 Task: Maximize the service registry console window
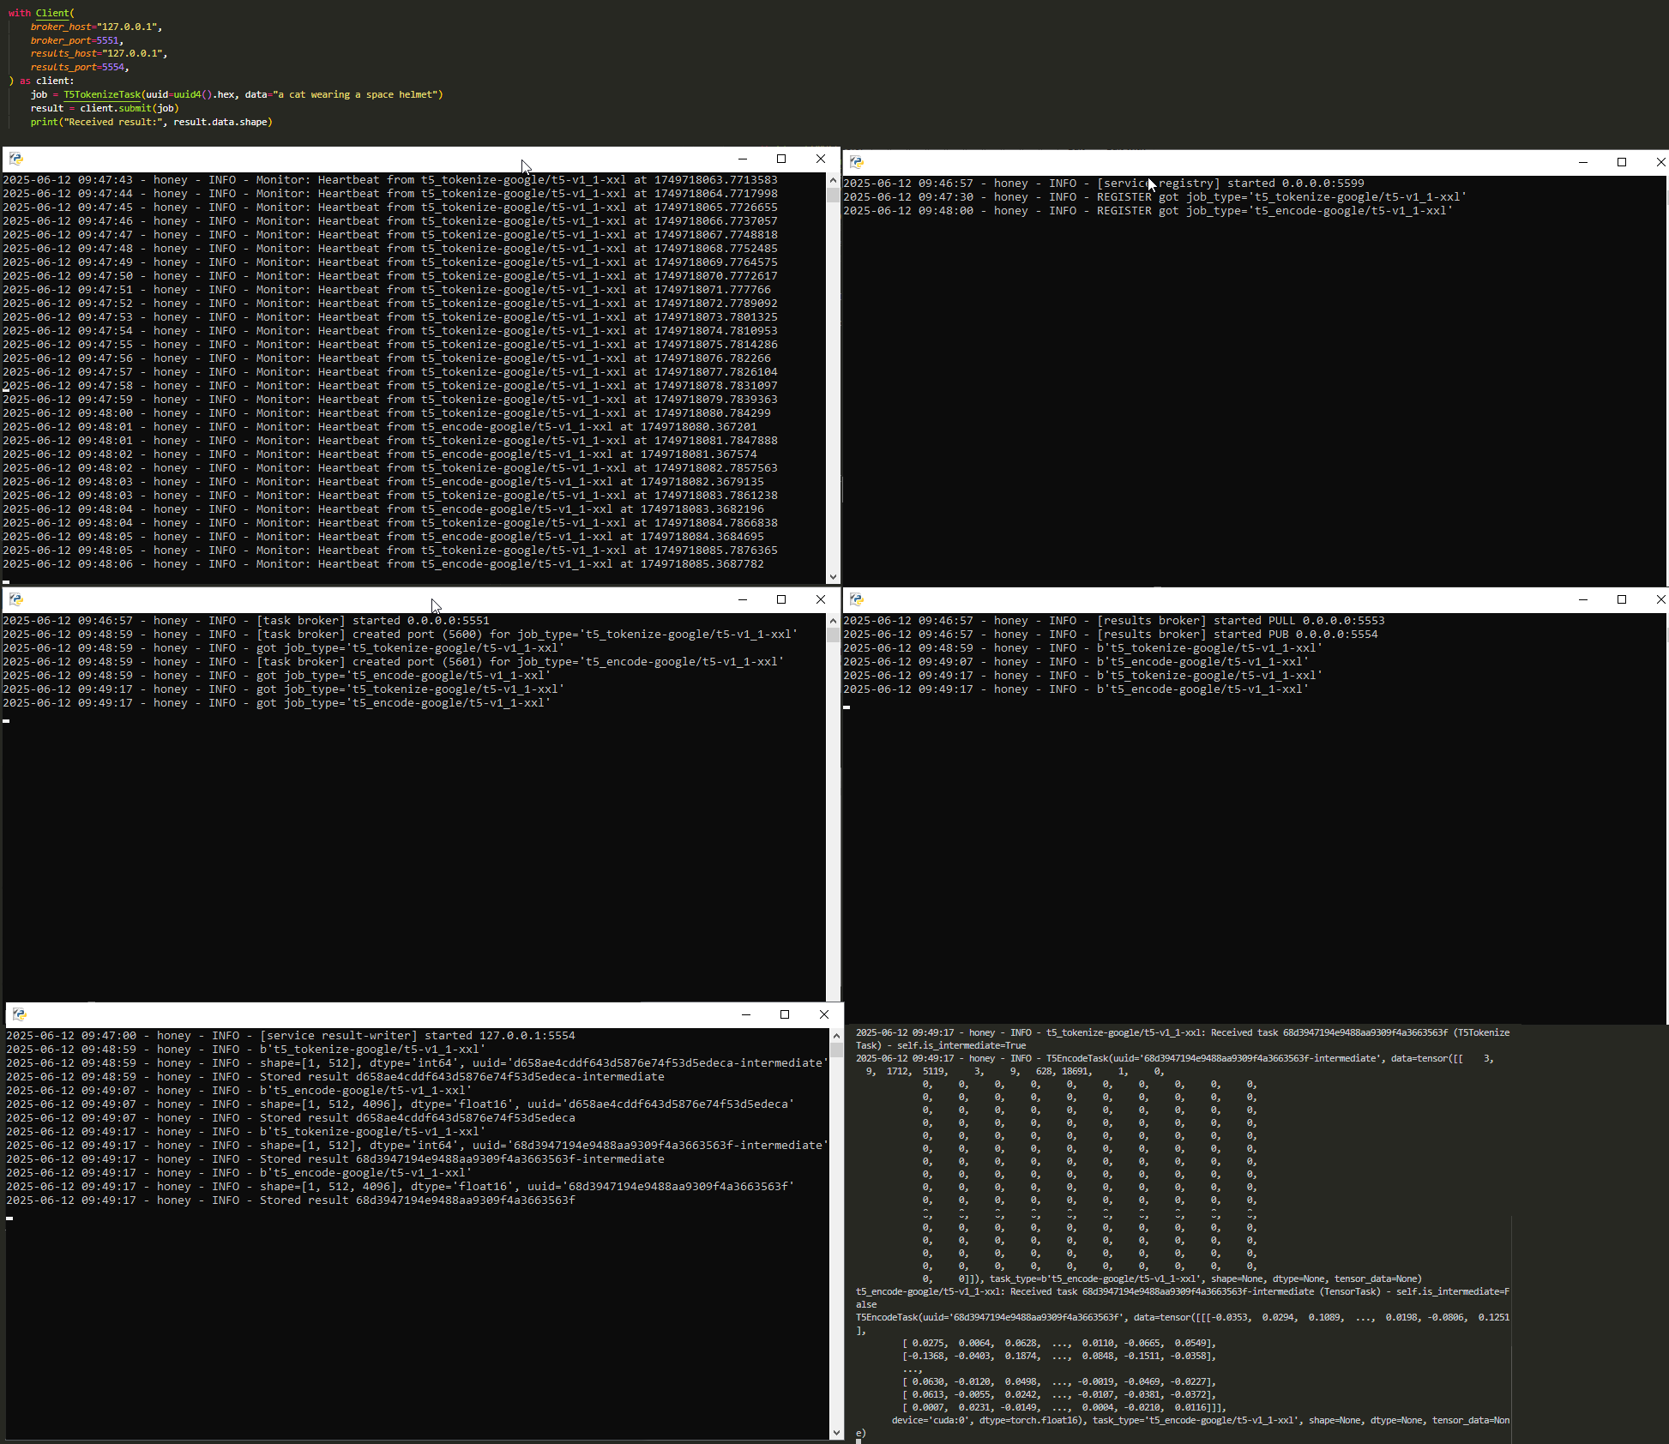click(1622, 162)
